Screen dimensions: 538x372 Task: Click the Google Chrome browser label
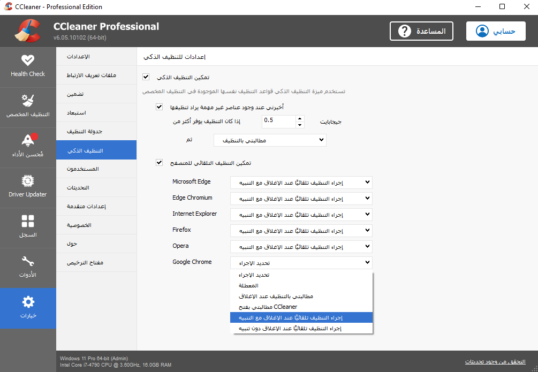tap(192, 262)
